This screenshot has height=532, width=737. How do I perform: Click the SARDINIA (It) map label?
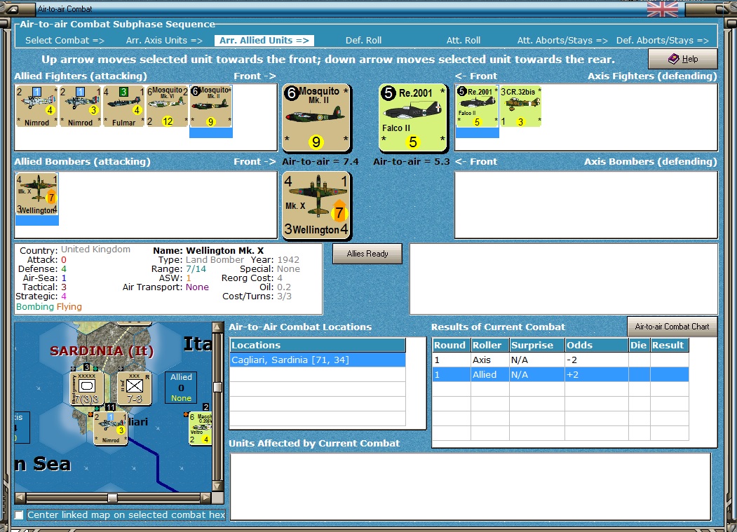[x=102, y=351]
